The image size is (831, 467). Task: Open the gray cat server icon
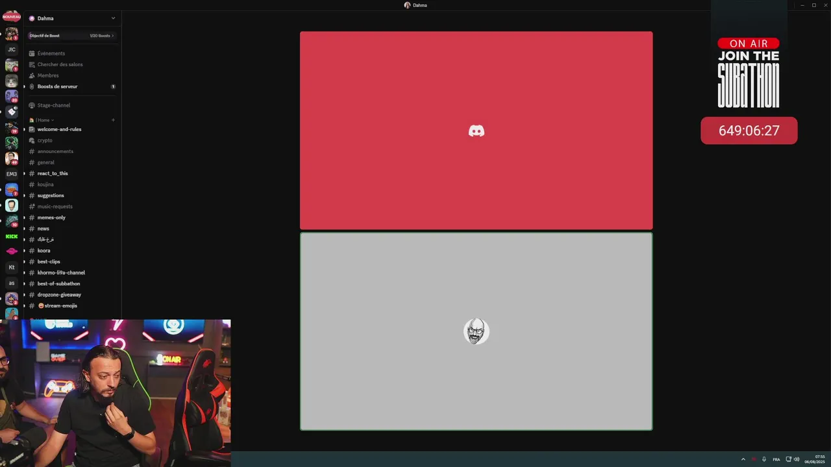12,80
